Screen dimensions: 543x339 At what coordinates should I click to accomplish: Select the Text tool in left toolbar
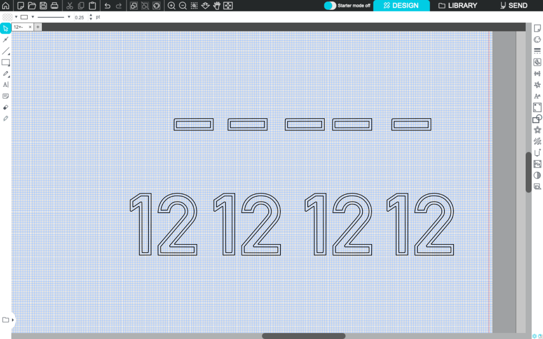6,85
